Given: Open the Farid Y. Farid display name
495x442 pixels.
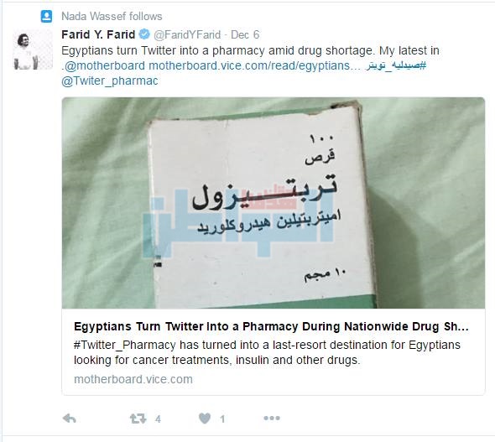Looking at the screenshot, I should [98, 34].
